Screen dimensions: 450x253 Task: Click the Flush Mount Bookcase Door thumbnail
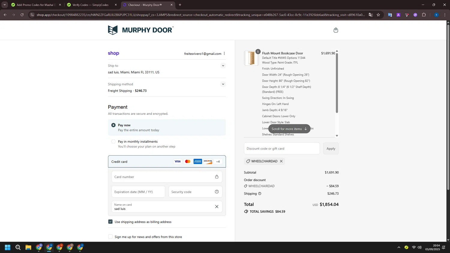coord(251,58)
